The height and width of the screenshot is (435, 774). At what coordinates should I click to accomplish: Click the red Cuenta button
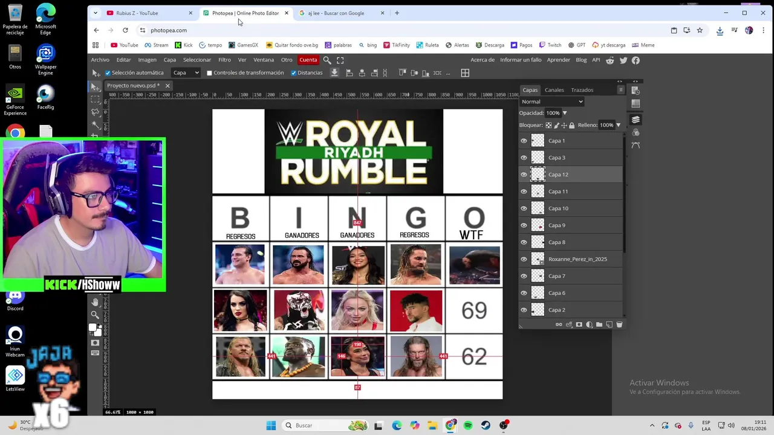pos(308,60)
